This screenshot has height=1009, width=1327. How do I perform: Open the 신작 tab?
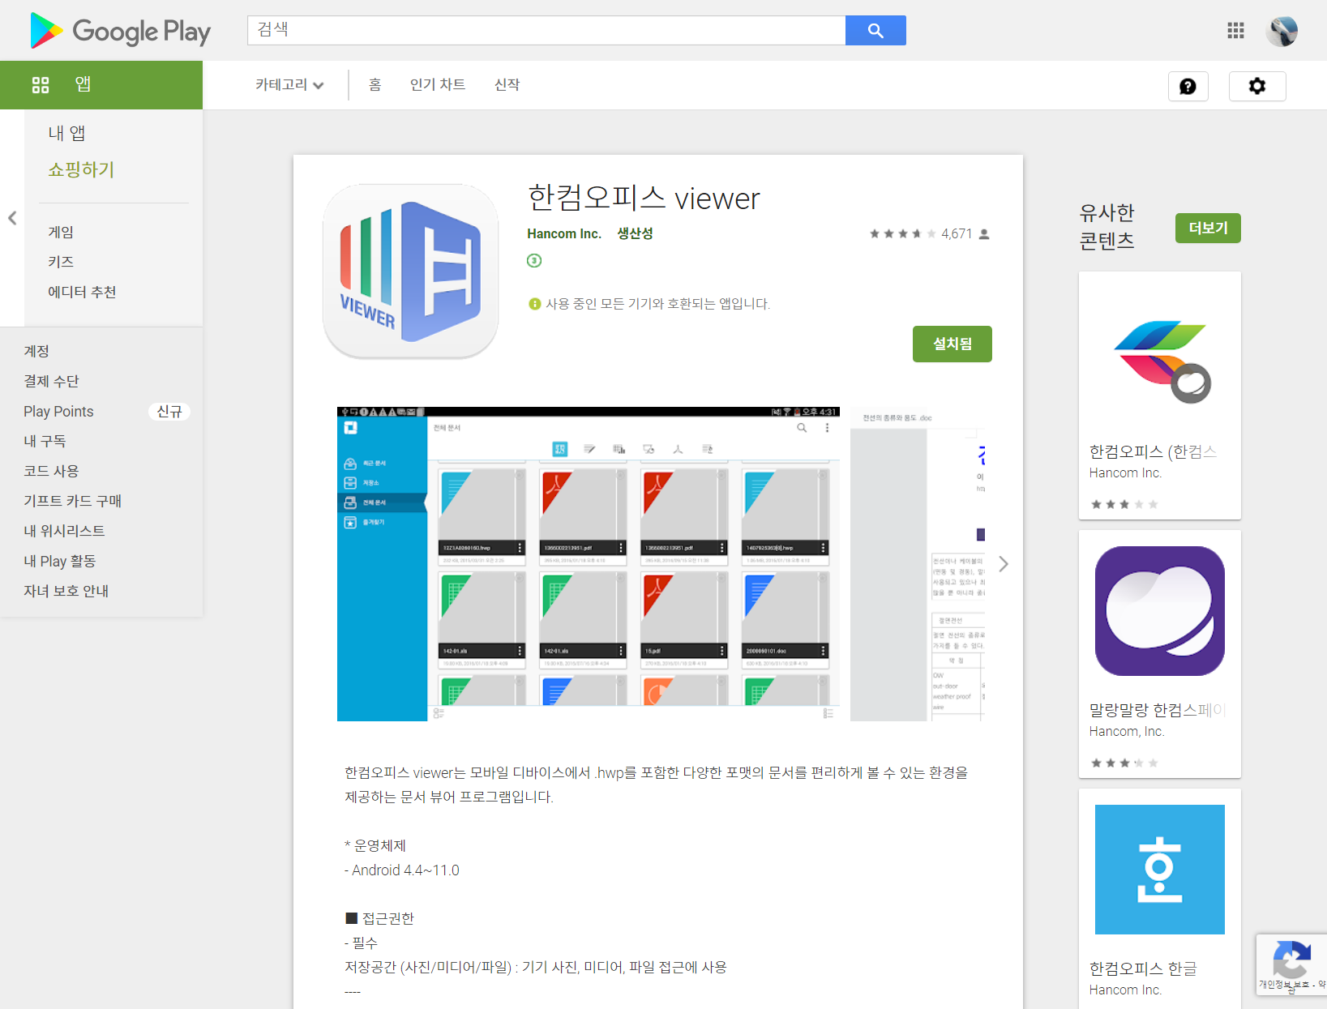(507, 84)
